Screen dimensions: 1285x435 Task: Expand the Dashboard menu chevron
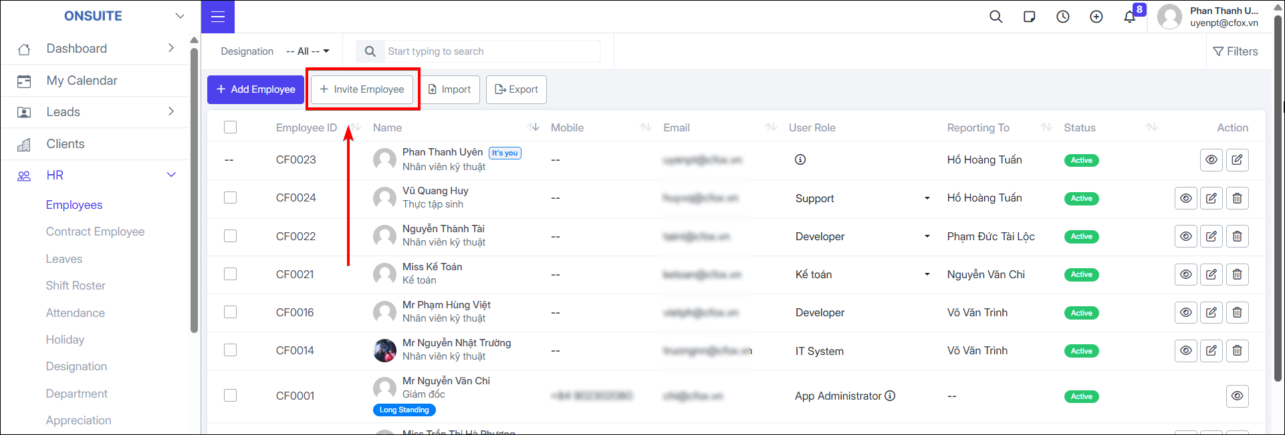[x=171, y=48]
